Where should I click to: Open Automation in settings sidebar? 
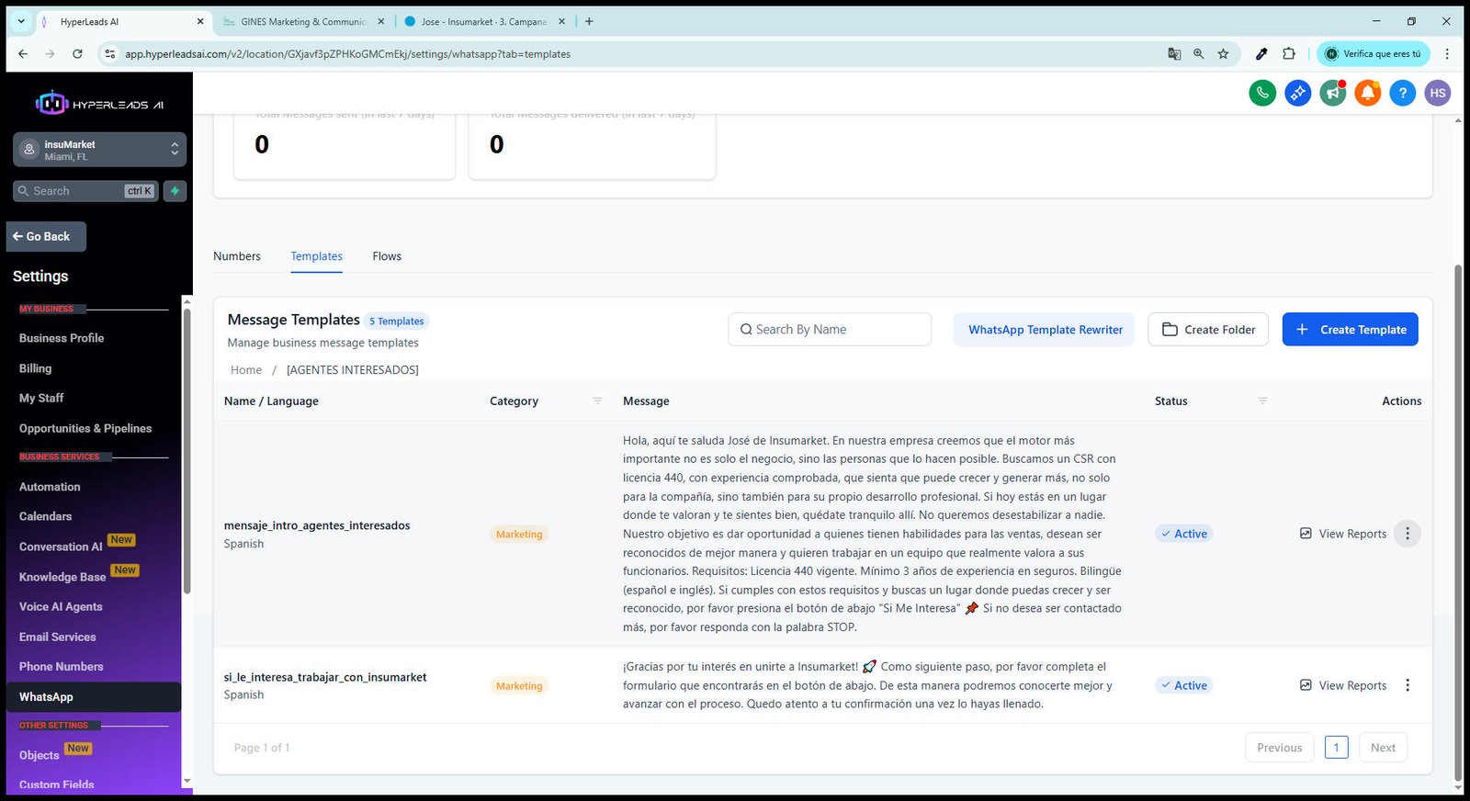(x=50, y=487)
